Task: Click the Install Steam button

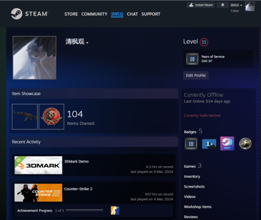Action: click(x=201, y=5)
